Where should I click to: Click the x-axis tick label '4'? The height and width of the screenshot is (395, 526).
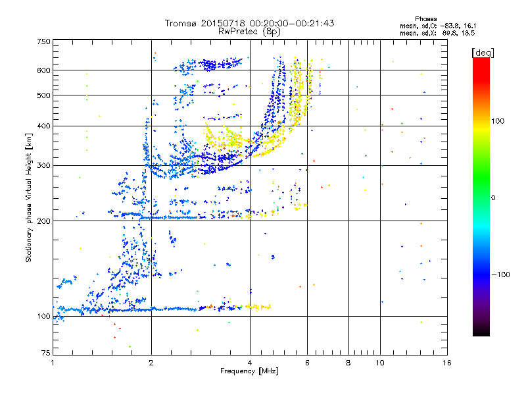[x=250, y=363]
